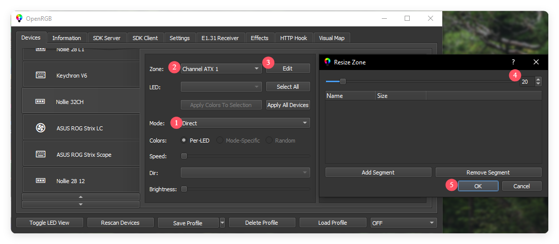This screenshot has width=559, height=244.
Task: Click the Select All button
Action: tap(288, 87)
